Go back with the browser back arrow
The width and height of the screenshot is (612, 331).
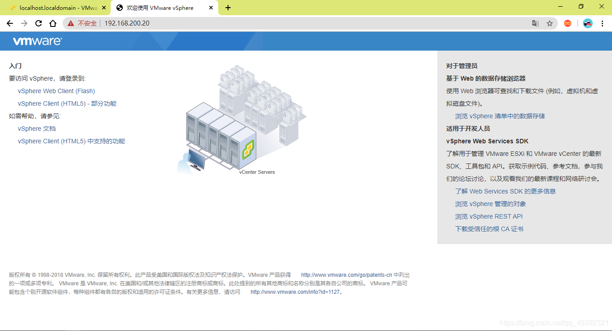point(10,23)
